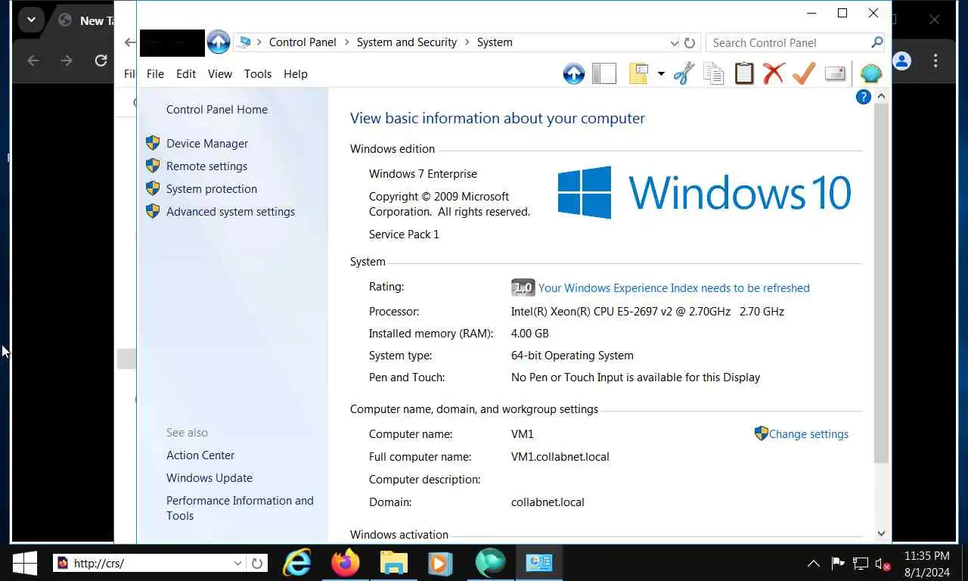Click the envelope Email icon in the toolbar
968x581 pixels.
(835, 73)
